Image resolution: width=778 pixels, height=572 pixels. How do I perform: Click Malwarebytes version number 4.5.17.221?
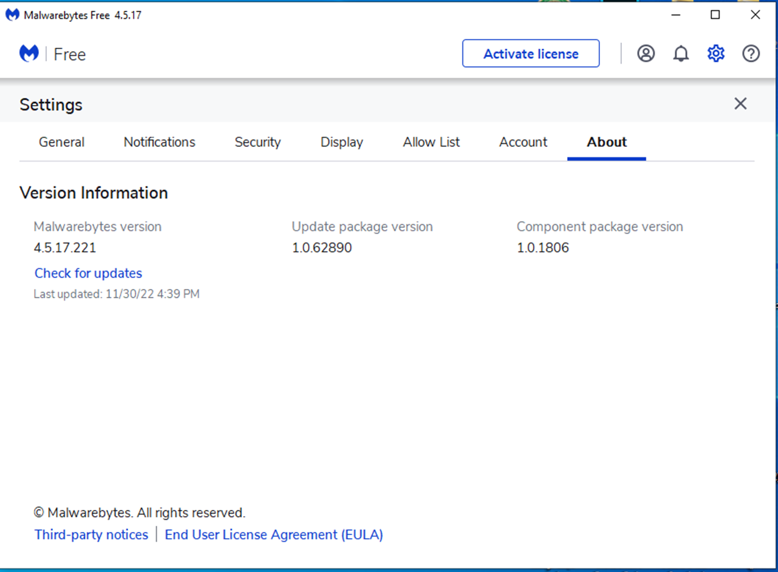[65, 248]
